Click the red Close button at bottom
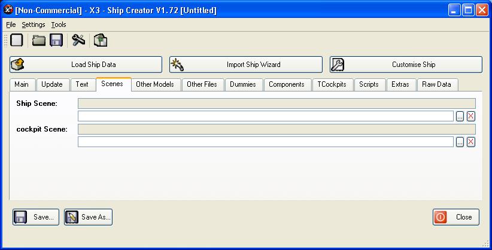This screenshot has height=250, width=492. pos(456,217)
